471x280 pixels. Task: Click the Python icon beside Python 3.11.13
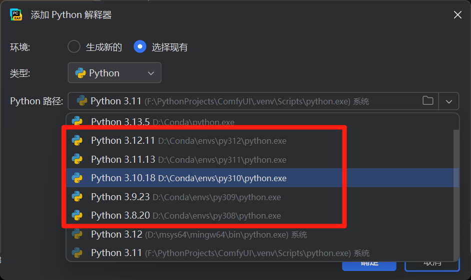tap(77, 159)
